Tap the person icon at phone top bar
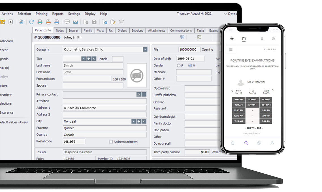 (x=262, y=39)
